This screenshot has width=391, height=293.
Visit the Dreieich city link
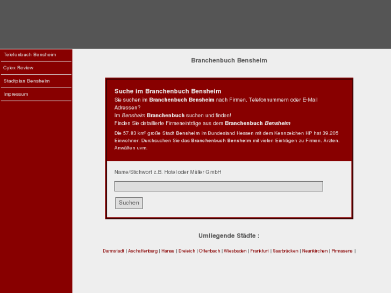[x=187, y=251]
